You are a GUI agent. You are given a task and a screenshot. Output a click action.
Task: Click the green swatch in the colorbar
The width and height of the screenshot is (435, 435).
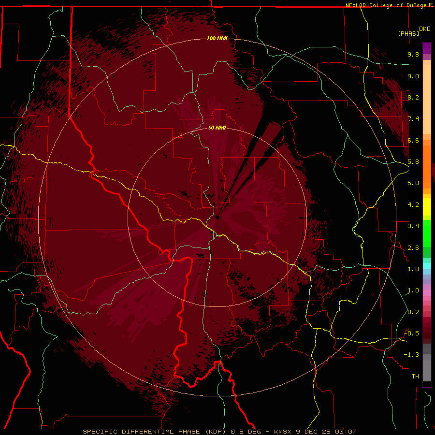pos(427,233)
